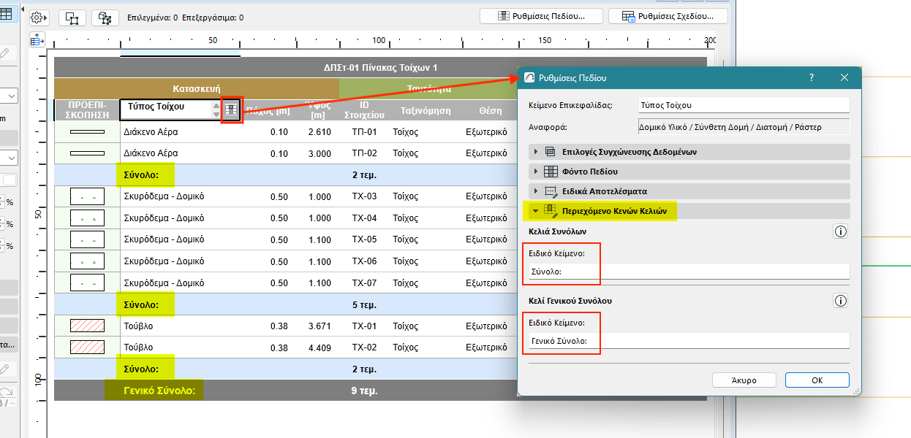Click the Γενικό Σύνολο: label in the table
This screenshot has height=438, width=911.
click(x=160, y=391)
